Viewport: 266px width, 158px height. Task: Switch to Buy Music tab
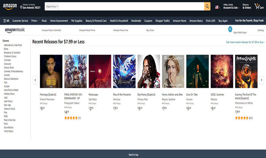click(150, 30)
